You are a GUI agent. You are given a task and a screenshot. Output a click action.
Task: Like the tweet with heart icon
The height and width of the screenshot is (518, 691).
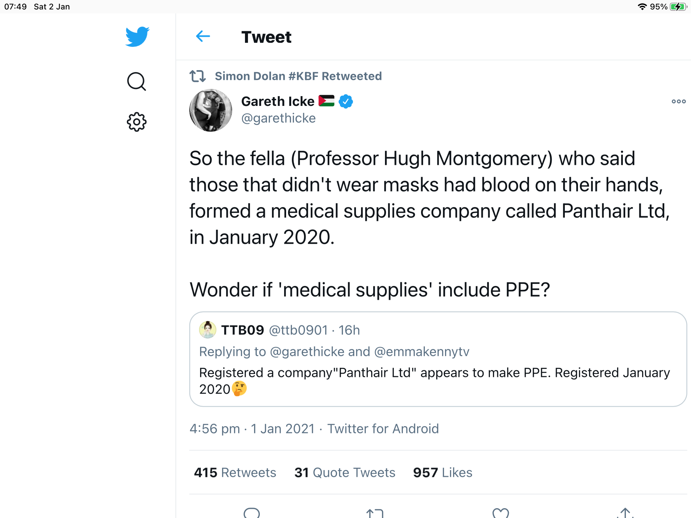(500, 513)
